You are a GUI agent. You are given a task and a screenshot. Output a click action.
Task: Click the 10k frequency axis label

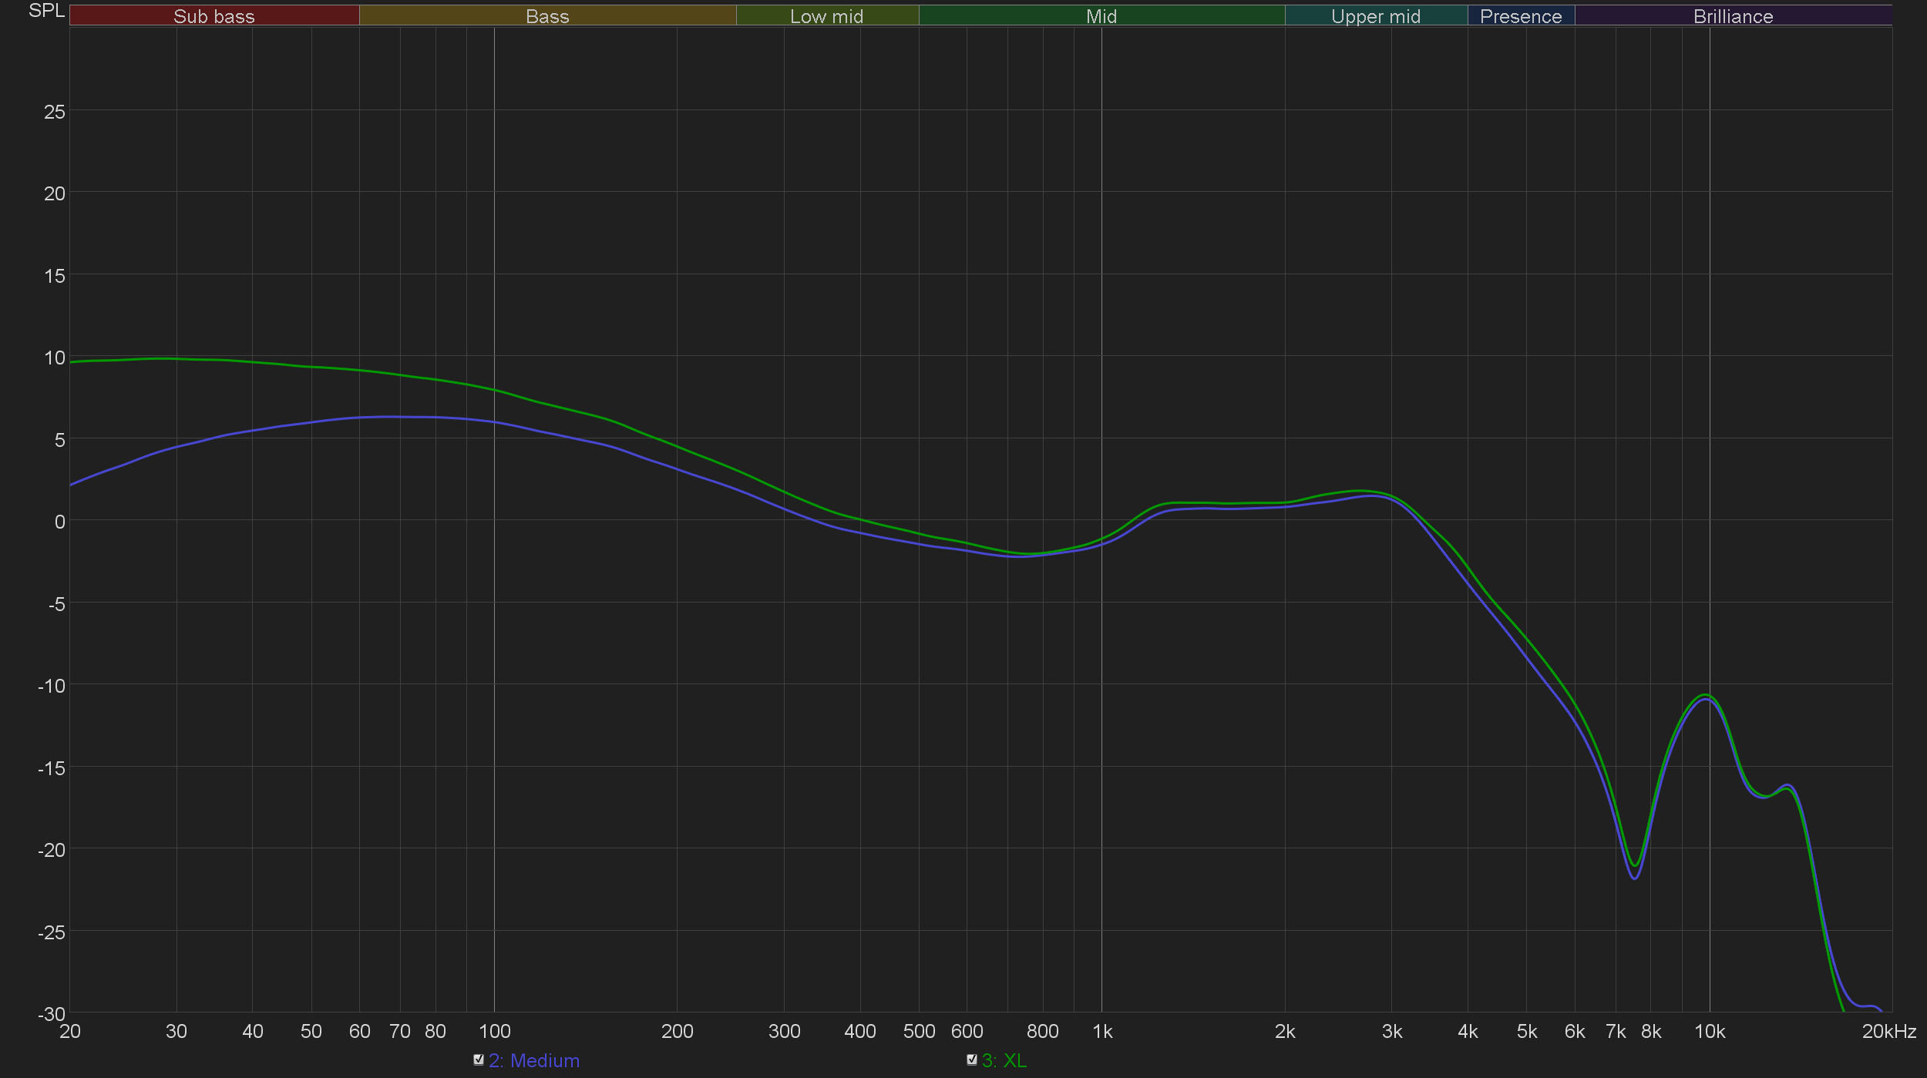[1710, 1031]
